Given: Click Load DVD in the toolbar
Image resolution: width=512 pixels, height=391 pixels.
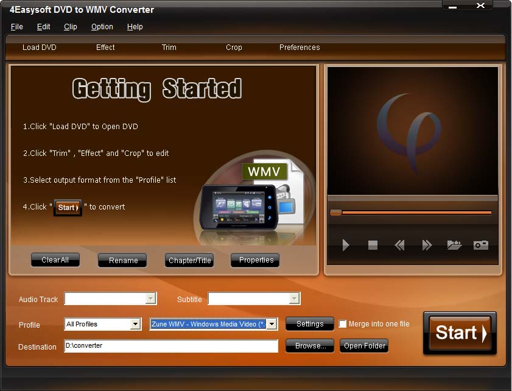Looking at the screenshot, I should (x=40, y=48).
